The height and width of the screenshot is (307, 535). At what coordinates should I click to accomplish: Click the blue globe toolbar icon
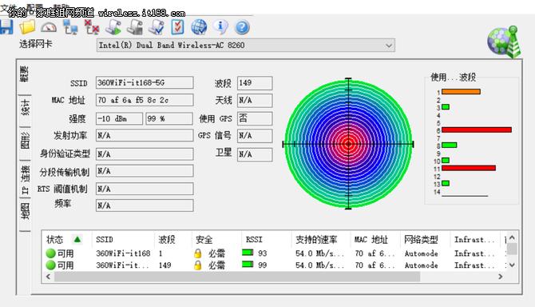point(199,27)
